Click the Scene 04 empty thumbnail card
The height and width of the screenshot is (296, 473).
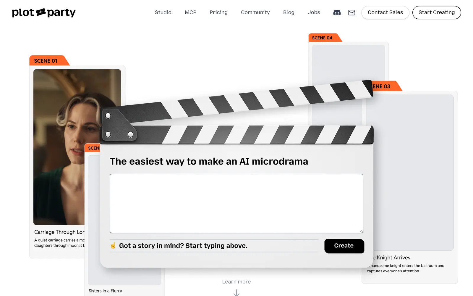(348, 63)
